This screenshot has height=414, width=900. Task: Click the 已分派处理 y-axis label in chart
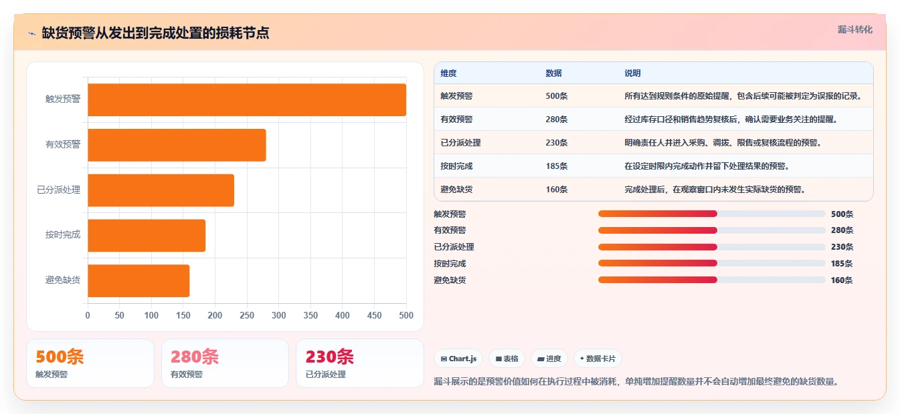point(59,190)
